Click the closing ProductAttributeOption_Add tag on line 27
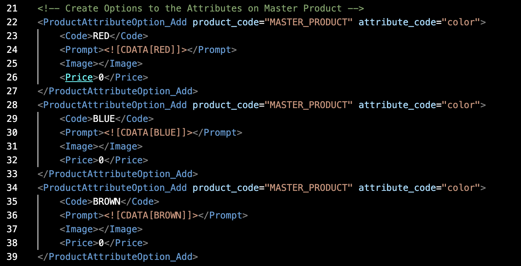 tap(118, 91)
